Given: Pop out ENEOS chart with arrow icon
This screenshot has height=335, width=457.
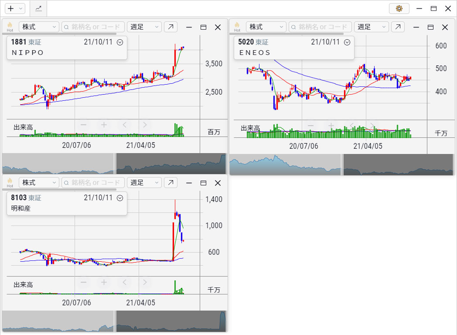Looking at the screenshot, I should (x=398, y=27).
